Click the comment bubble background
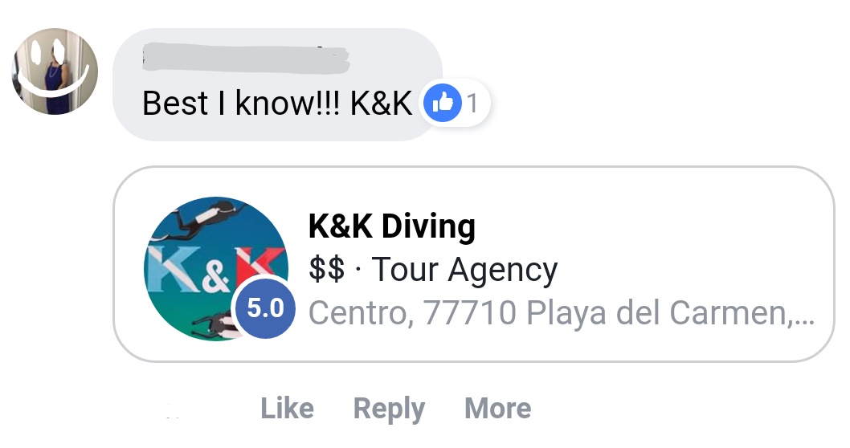 277,84
